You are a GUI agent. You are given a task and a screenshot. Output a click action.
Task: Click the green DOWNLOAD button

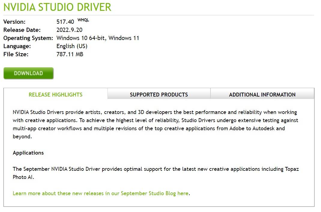coord(29,73)
